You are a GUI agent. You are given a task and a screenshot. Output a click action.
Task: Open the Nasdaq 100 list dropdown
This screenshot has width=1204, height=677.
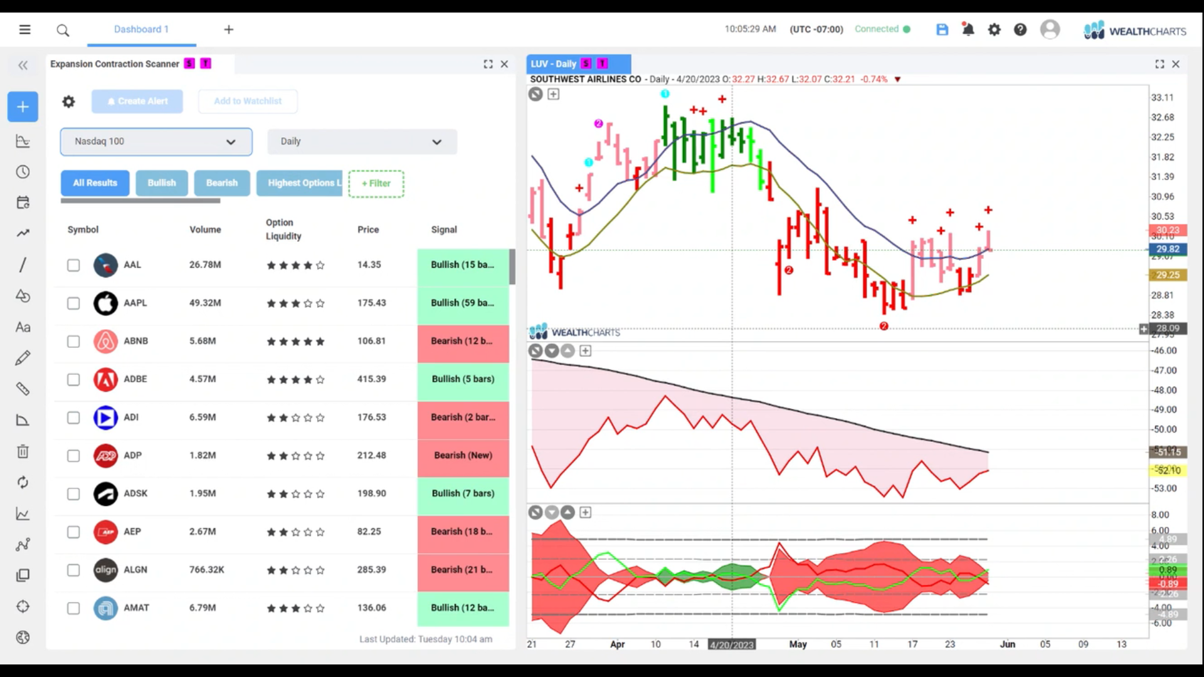[156, 142]
